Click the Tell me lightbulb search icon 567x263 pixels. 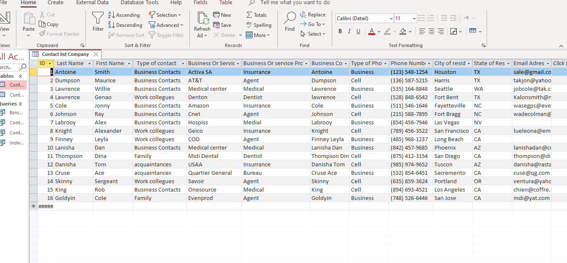252,3
